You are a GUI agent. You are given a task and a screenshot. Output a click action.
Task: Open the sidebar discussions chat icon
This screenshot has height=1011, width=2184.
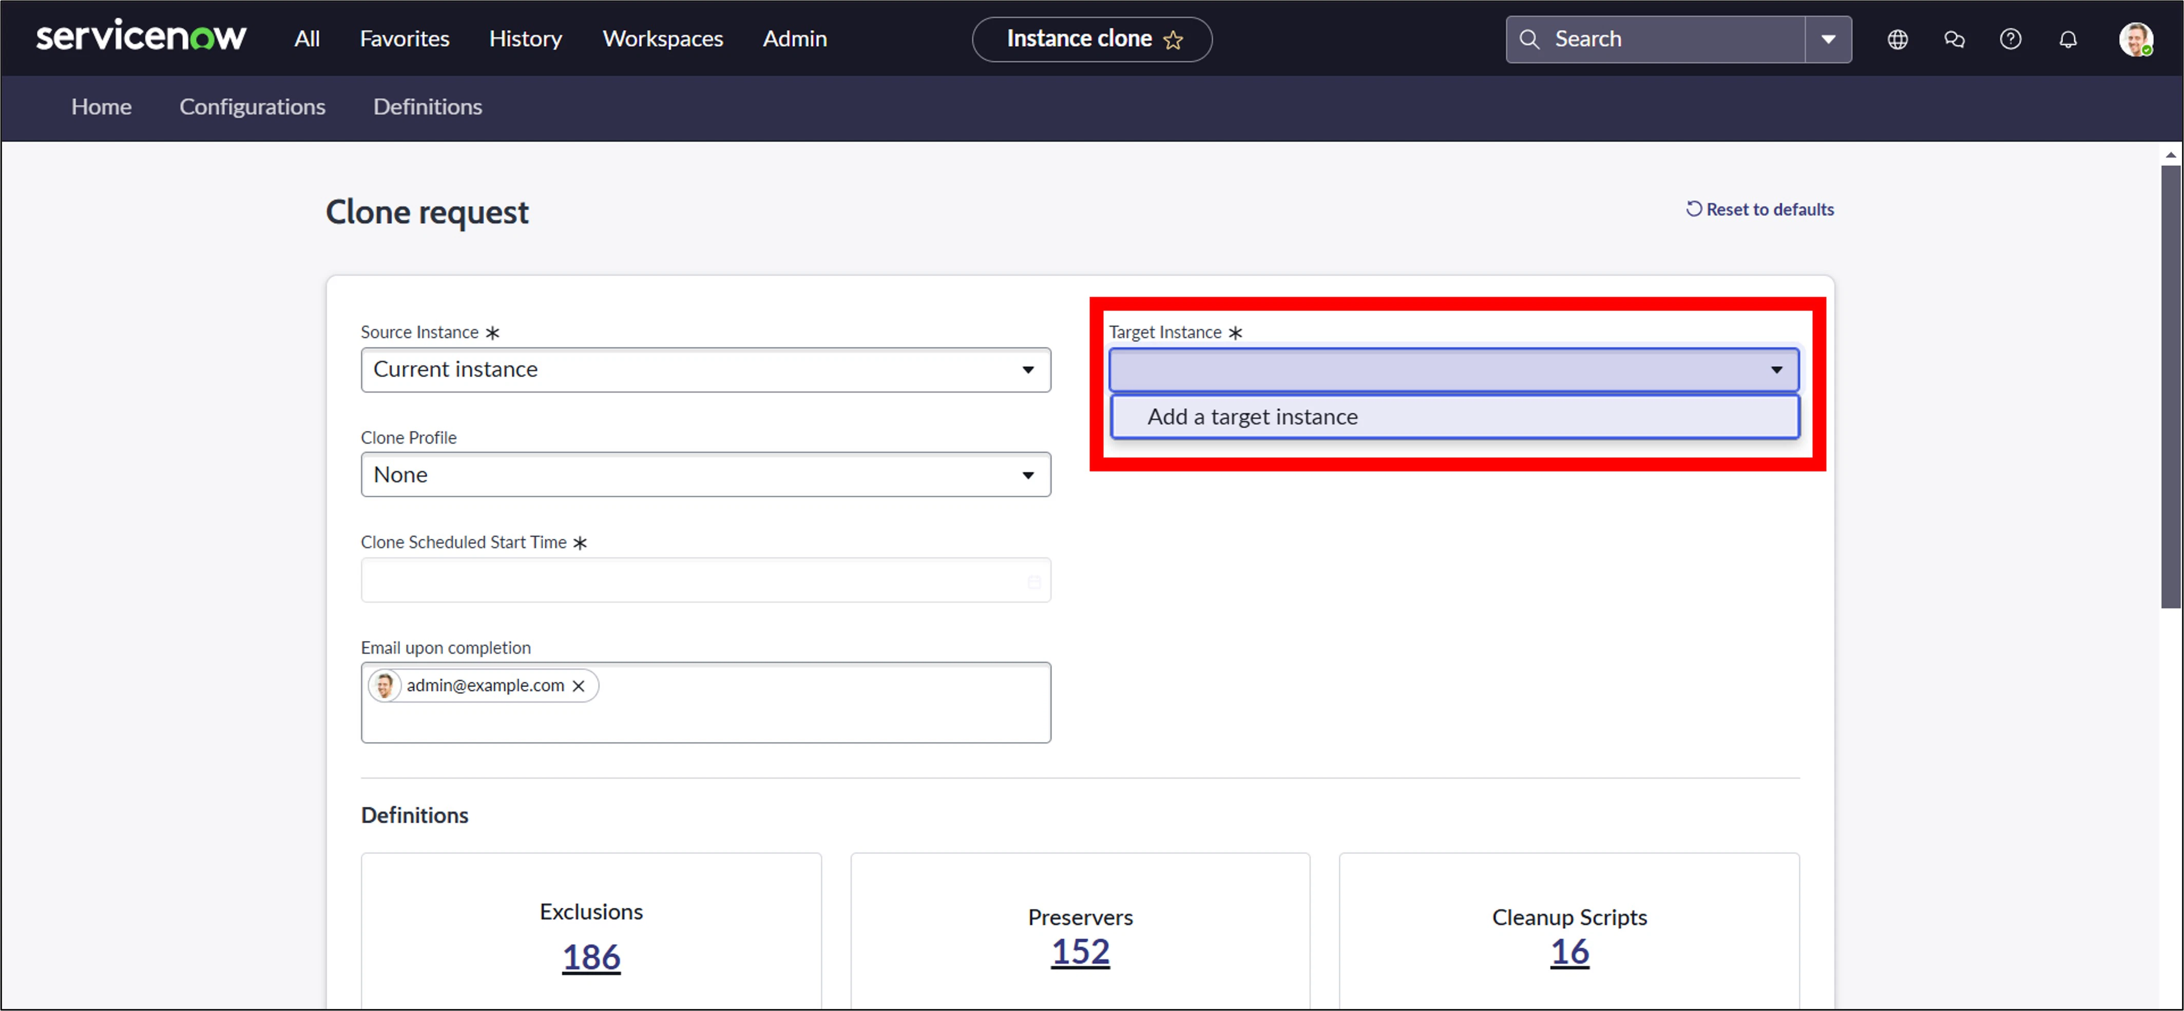point(1954,39)
